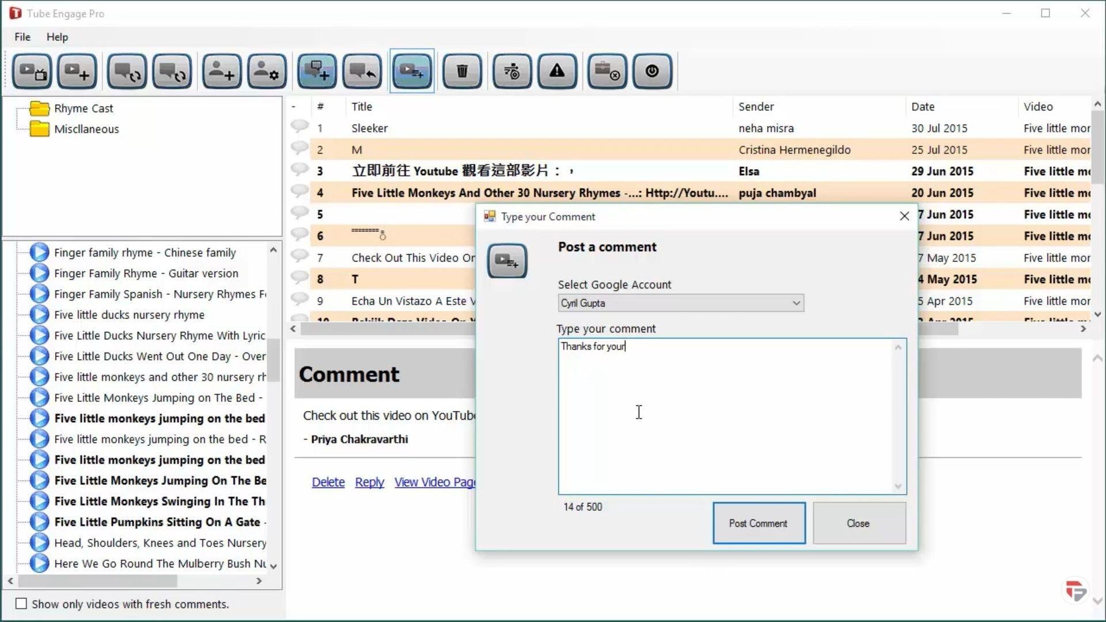Open the Help menu
Screen dimensions: 1106x622
pyautogui.click(x=57, y=37)
